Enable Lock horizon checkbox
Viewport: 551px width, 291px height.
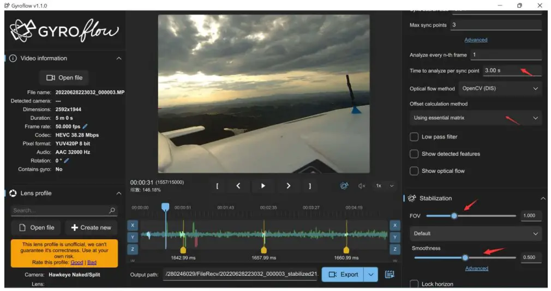point(414,283)
